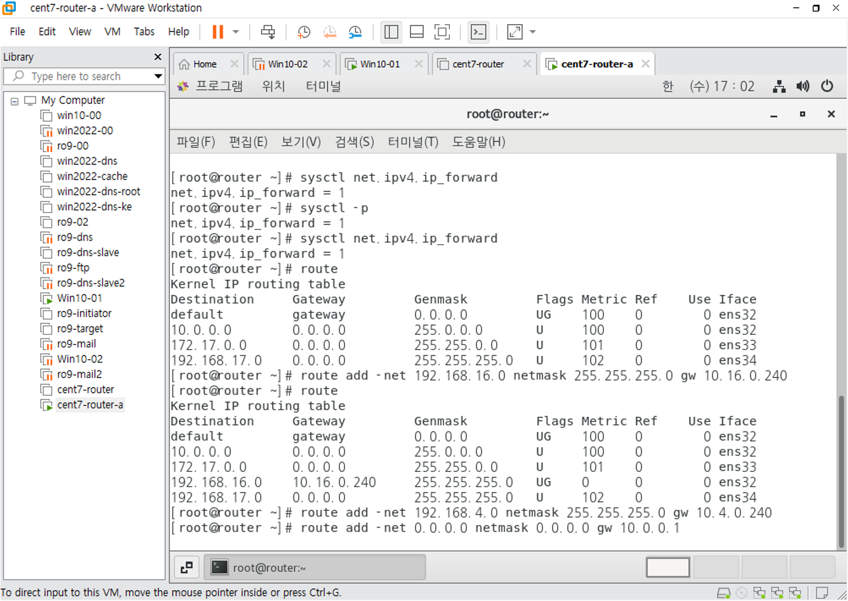The width and height of the screenshot is (848, 601).
Task: Open the 프로그램 applications menu
Action: 219,86
